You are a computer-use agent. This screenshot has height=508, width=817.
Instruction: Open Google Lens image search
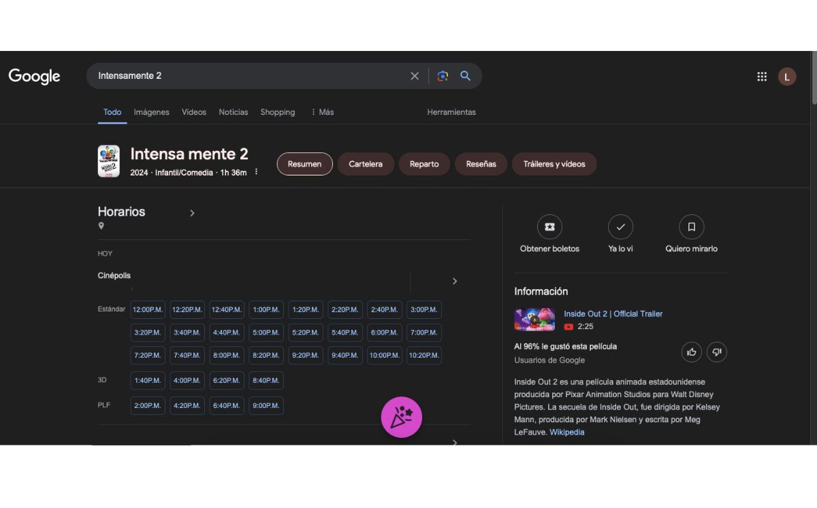[x=443, y=76]
